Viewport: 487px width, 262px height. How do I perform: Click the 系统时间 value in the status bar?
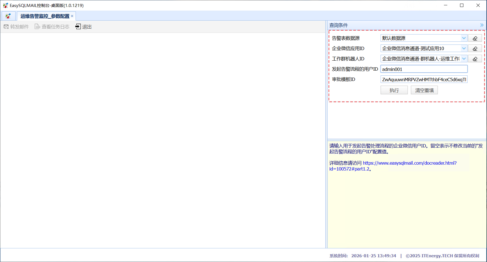374,256
